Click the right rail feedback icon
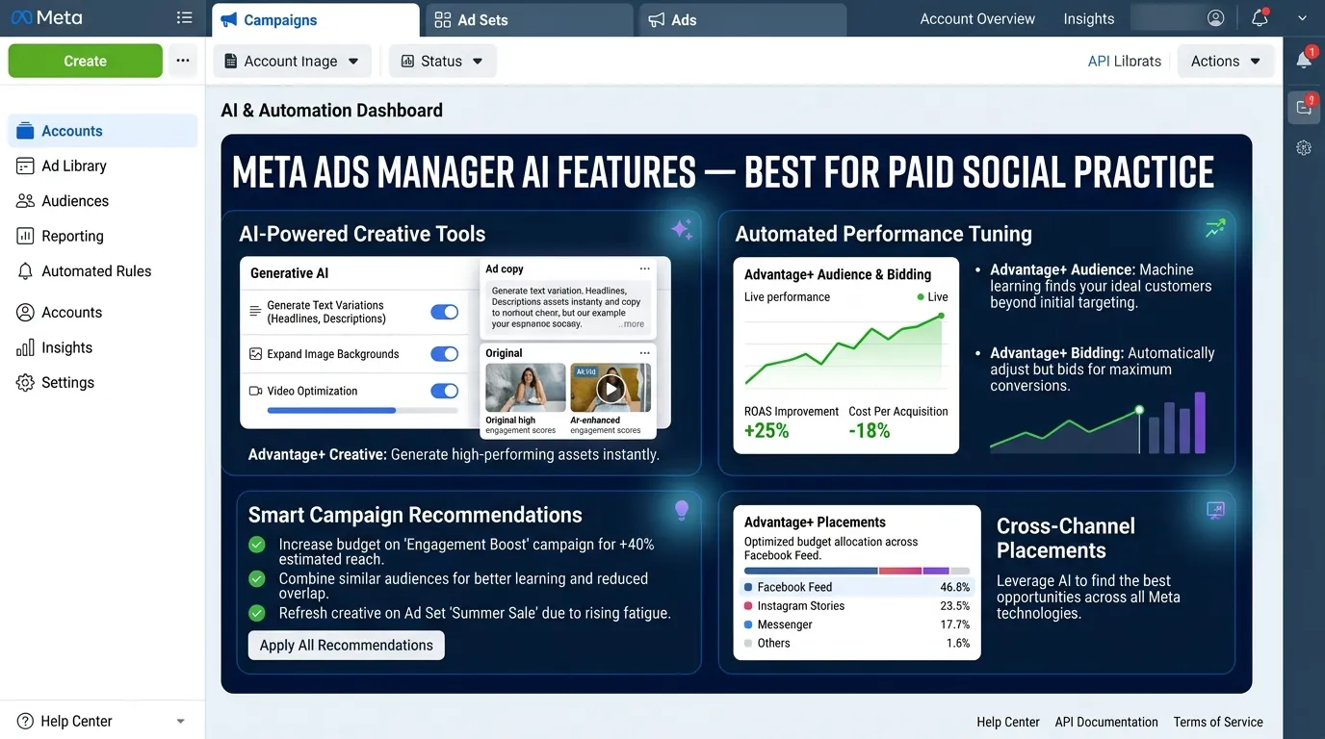 pyautogui.click(x=1304, y=107)
